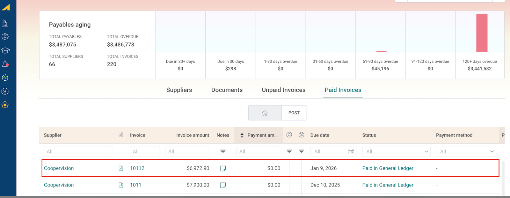Image resolution: width=510 pixels, height=198 pixels.
Task: Switch to the Suppliers tab
Action: [179, 90]
